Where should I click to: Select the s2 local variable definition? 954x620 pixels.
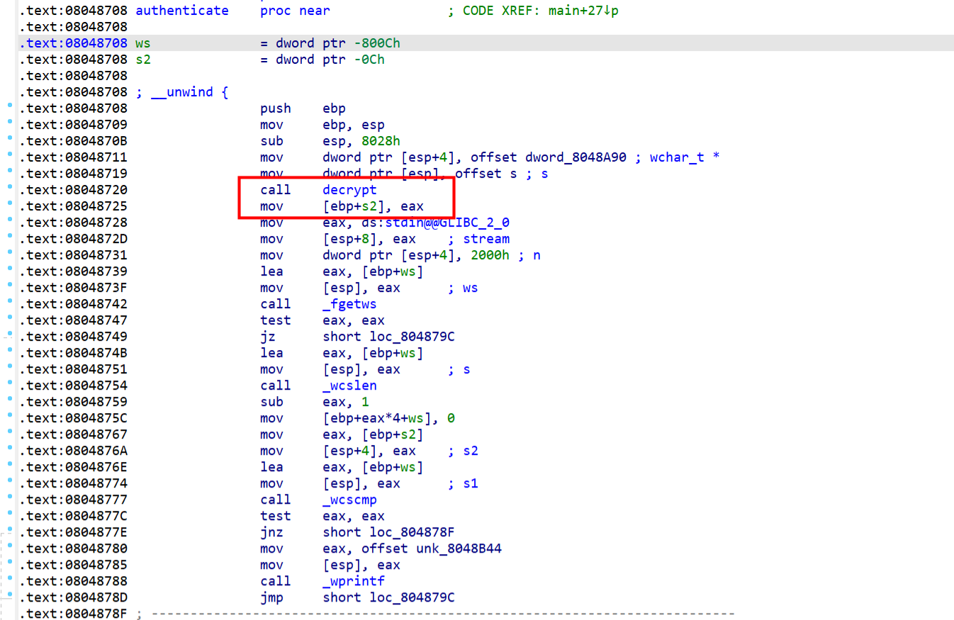tap(142, 60)
